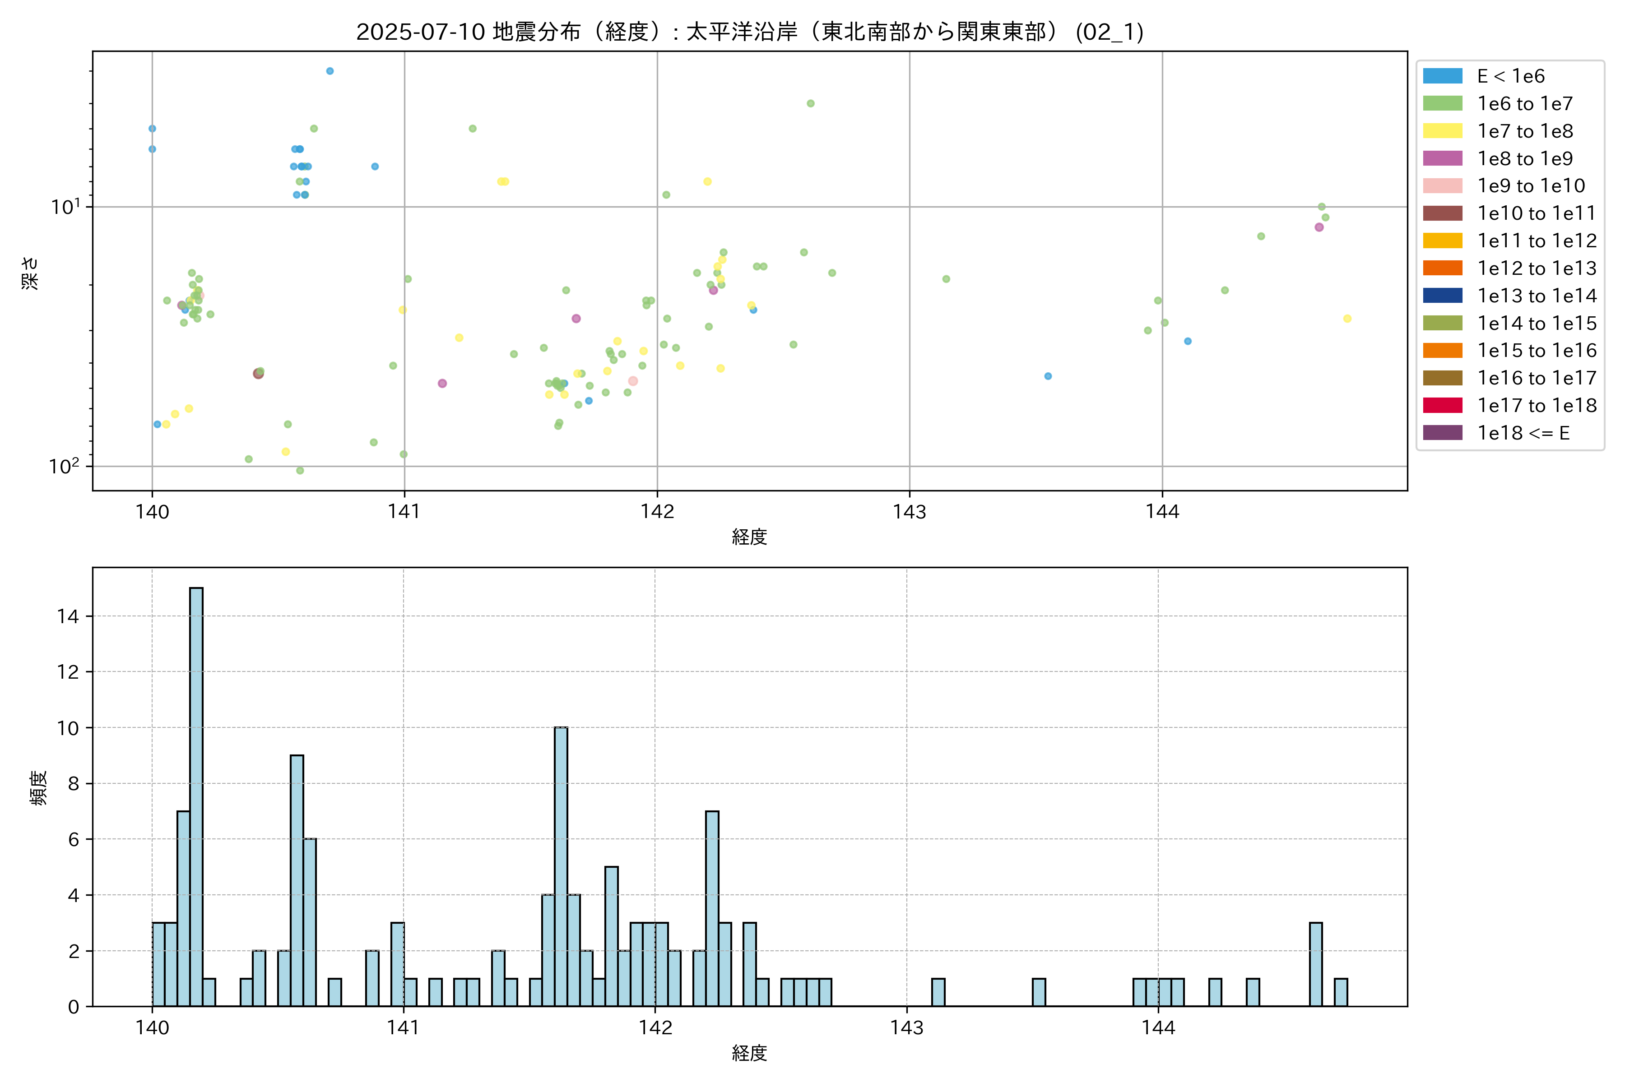
Task: Click the topmost blue scatter point
Action: point(330,71)
